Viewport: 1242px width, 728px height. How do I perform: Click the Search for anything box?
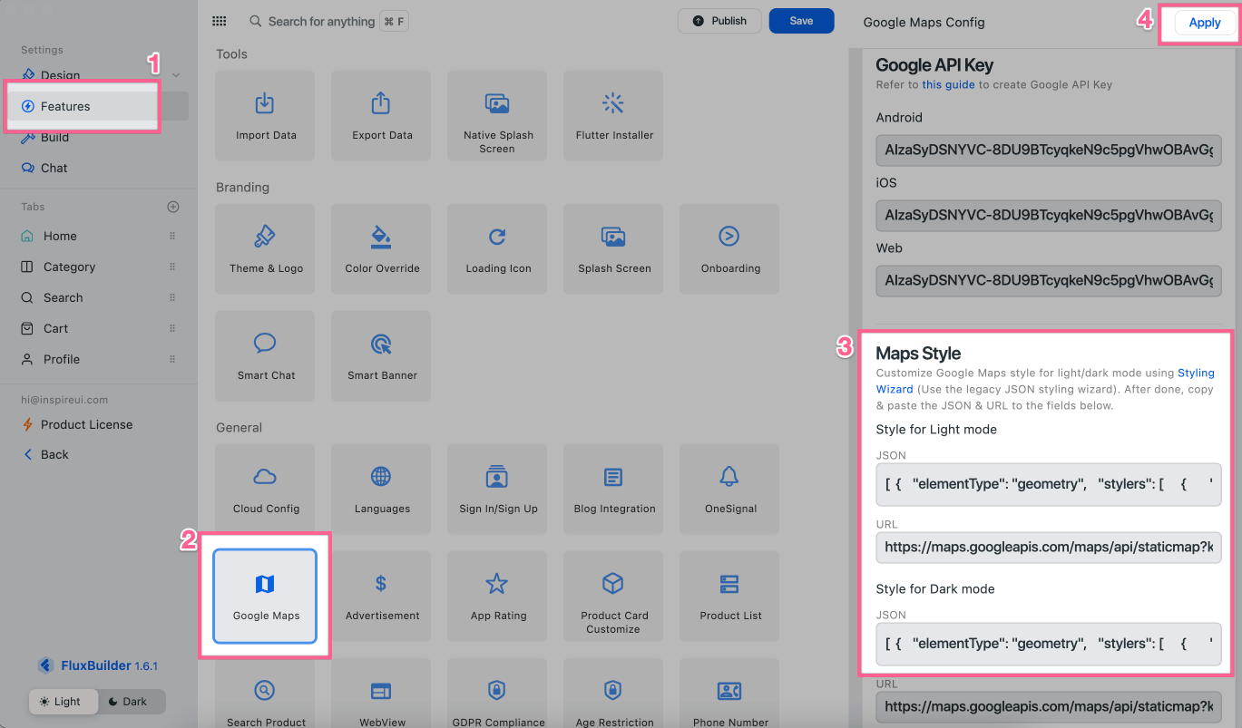click(321, 21)
